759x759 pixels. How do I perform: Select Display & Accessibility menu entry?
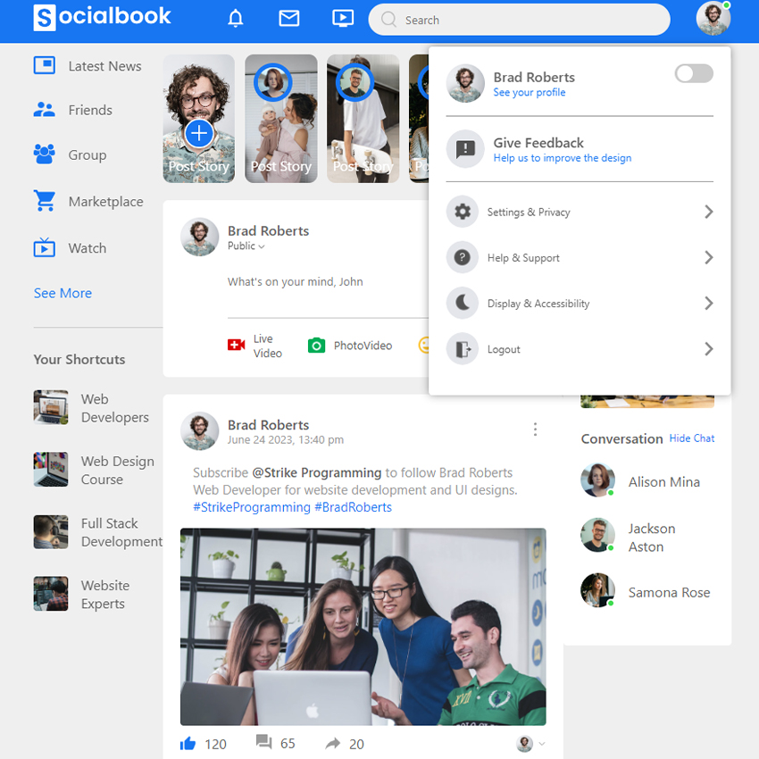(580, 303)
